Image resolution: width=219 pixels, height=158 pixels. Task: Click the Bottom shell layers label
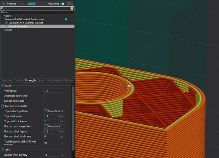tap(16, 131)
